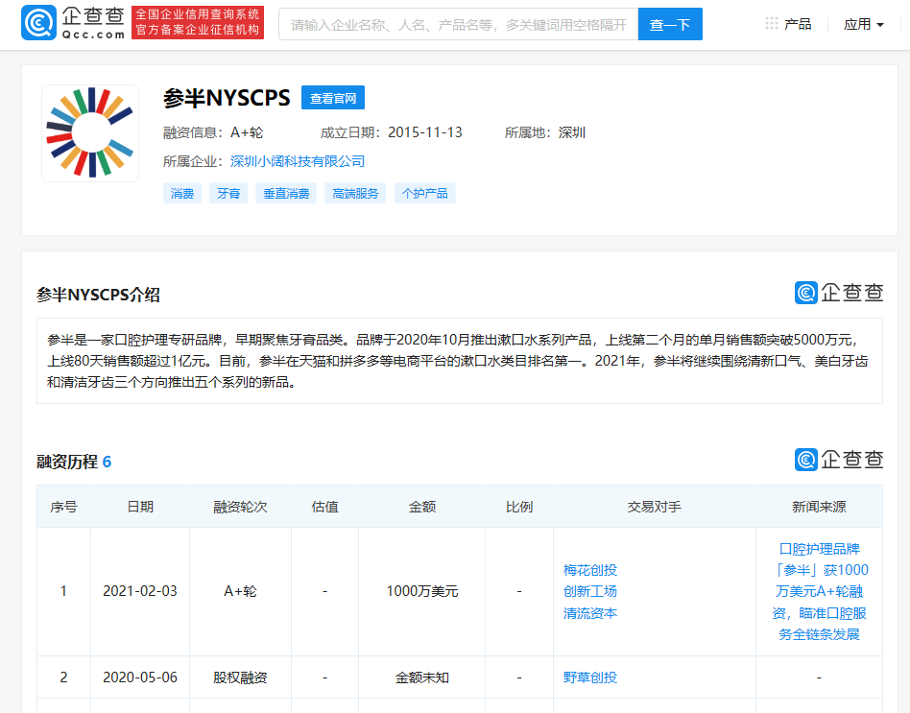The image size is (910, 713).
Task: Click the 参半NYSCPS介绍 section heading
Action: point(98,295)
